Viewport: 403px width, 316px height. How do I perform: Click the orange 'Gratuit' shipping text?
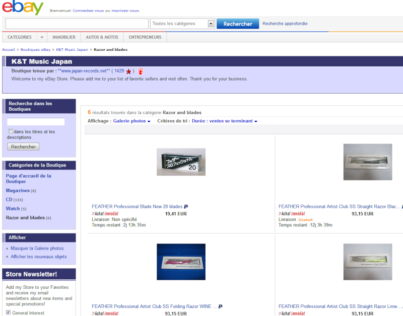click(306, 220)
